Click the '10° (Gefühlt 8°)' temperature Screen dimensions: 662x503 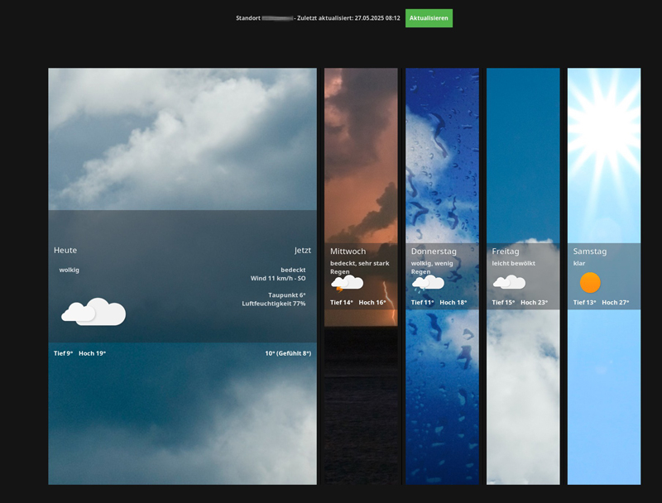288,353
